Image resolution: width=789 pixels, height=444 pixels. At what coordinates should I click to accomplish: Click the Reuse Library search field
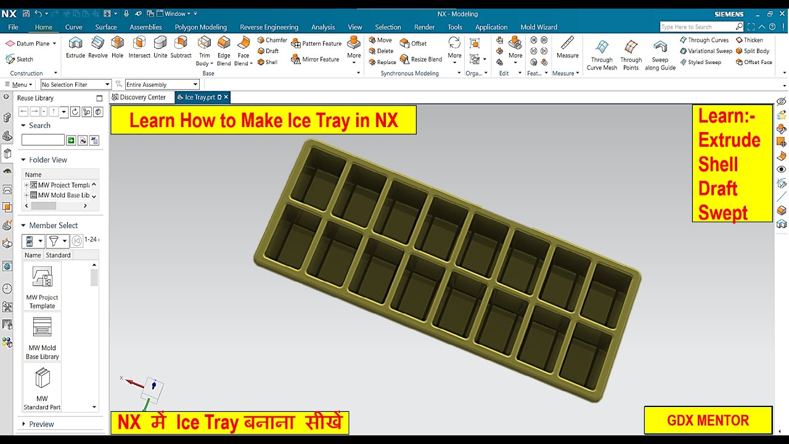[43, 140]
